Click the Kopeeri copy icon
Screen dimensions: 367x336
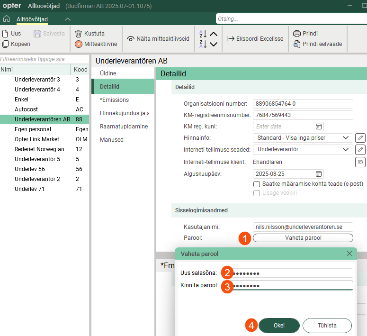coord(5,44)
